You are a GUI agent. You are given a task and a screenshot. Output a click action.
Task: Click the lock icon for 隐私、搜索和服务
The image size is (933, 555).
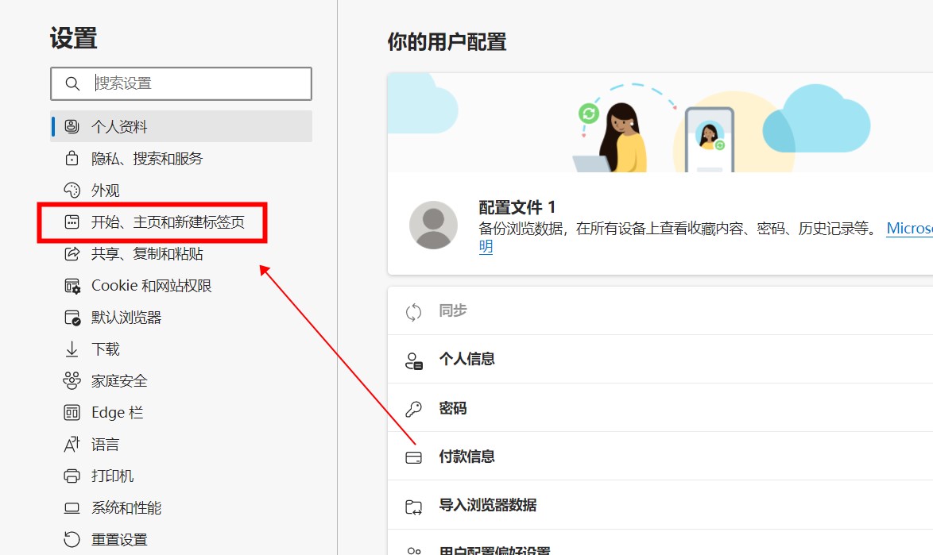(72, 159)
